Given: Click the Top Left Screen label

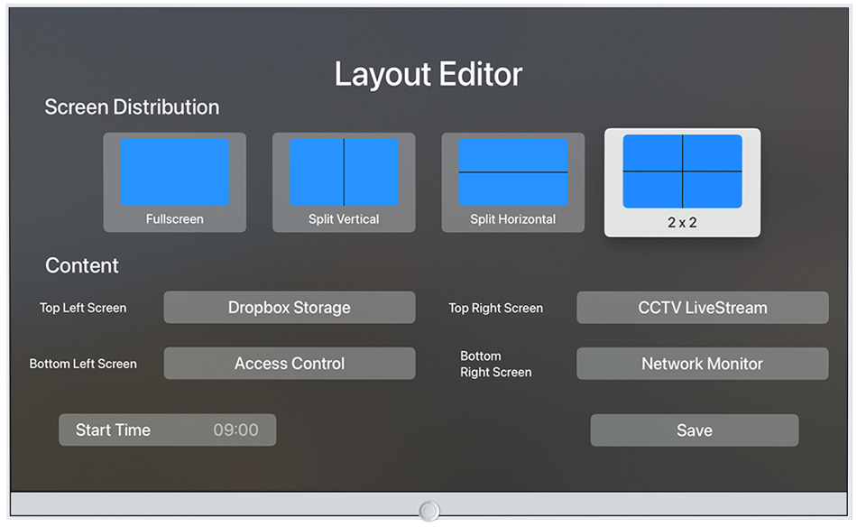Looking at the screenshot, I should [84, 308].
